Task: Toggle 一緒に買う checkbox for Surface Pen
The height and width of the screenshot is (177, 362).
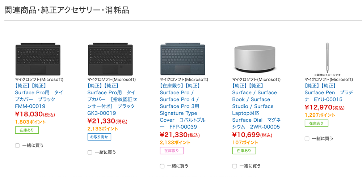Action: pos(307,139)
